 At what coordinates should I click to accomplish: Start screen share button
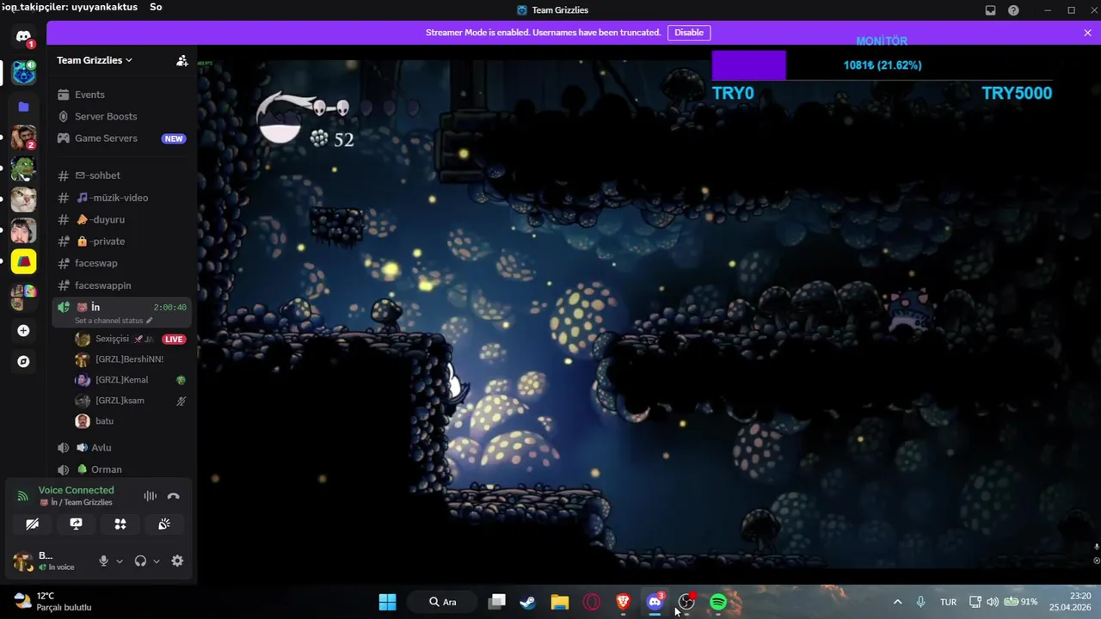pos(76,524)
